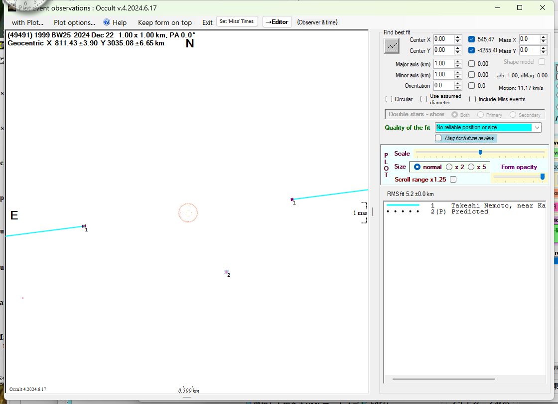
Task: Open the Plot options... menu
Action: click(74, 22)
